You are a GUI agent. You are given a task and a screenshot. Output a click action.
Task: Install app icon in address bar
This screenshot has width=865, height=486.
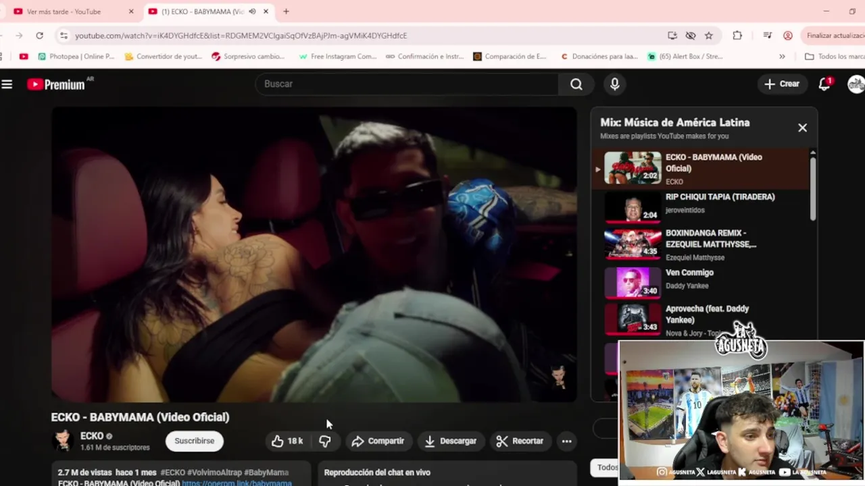[x=672, y=36]
